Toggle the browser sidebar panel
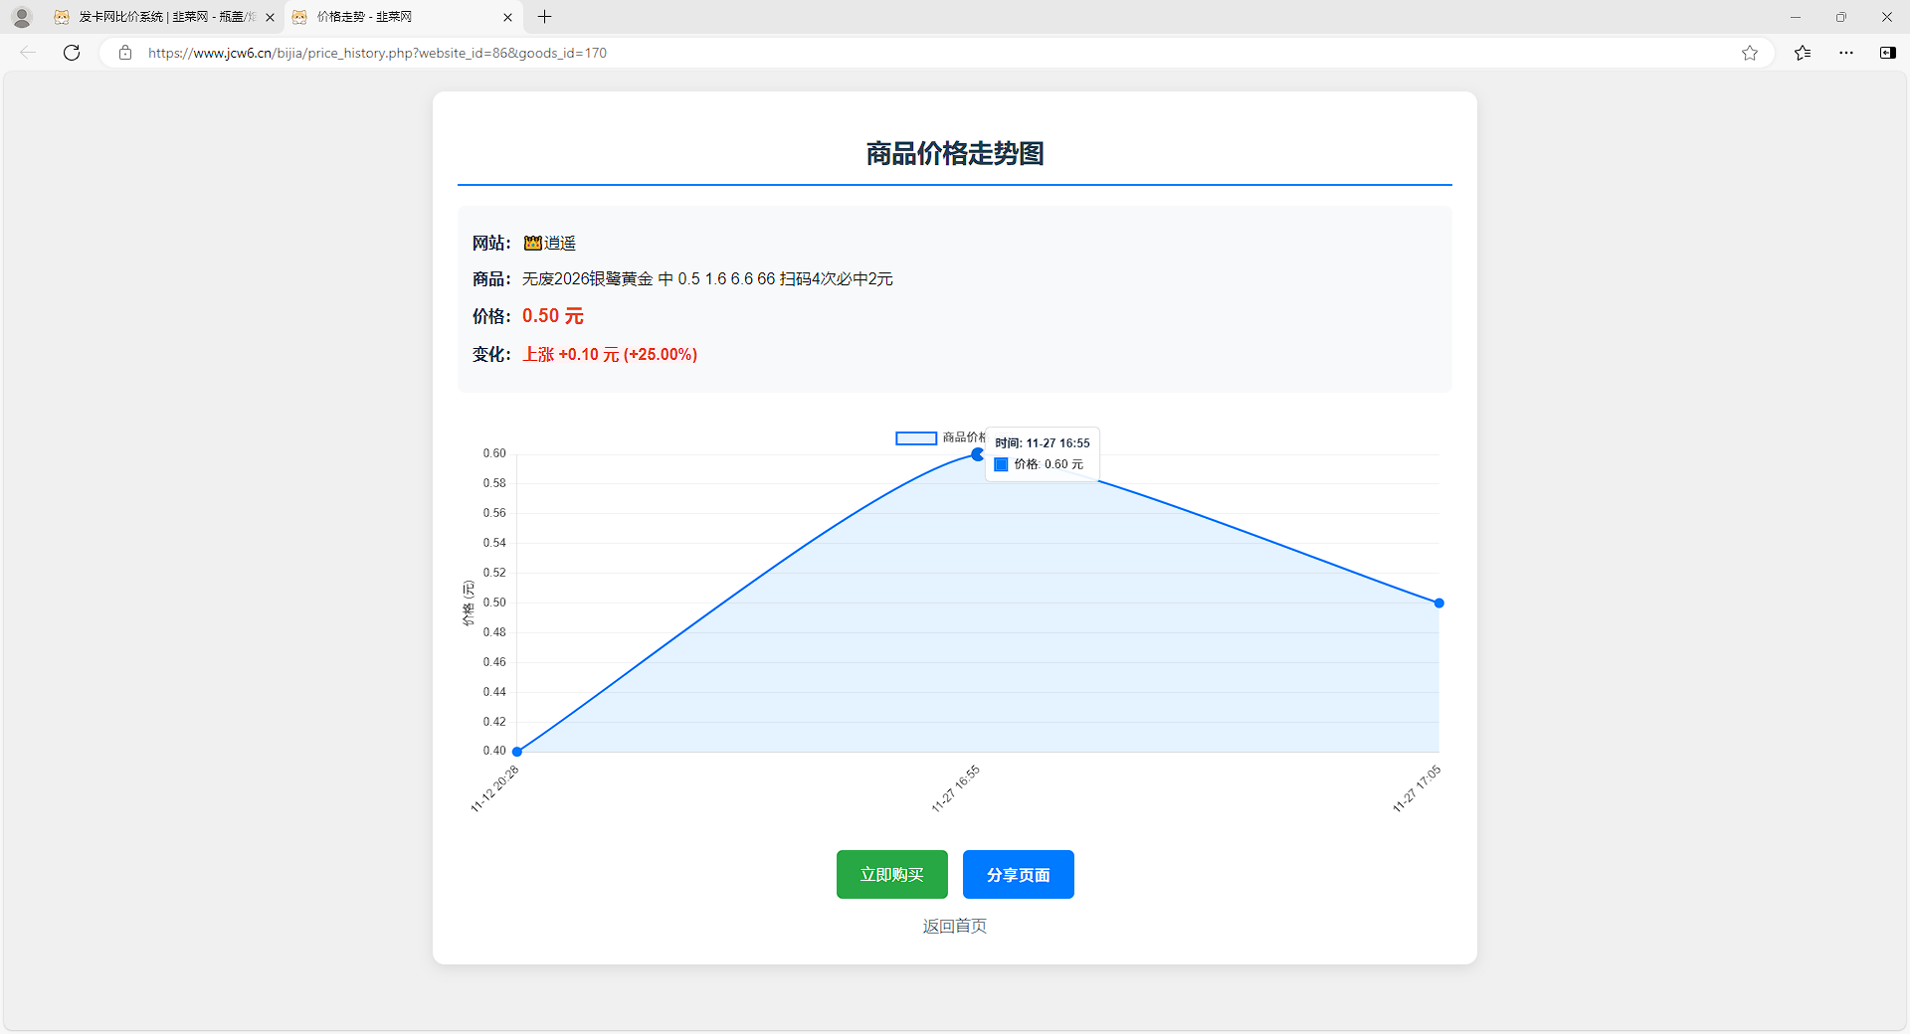Image resolution: width=1910 pixels, height=1034 pixels. 1887,53
